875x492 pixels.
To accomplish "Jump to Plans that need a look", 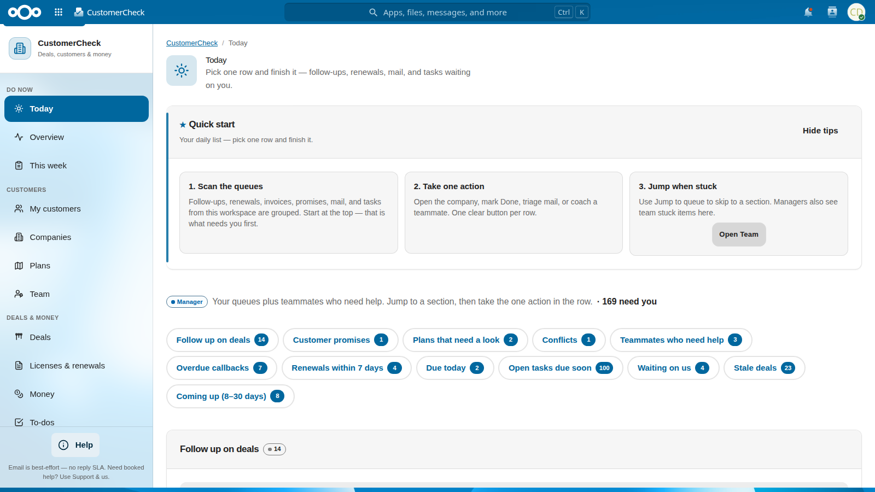I will coord(465,340).
